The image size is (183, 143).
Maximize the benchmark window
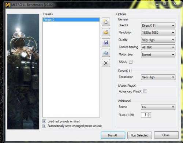[x=164, y=4]
